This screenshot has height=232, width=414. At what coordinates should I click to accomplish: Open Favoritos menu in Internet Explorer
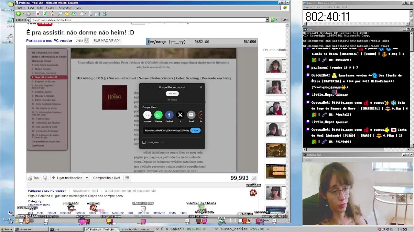click(x=51, y=8)
